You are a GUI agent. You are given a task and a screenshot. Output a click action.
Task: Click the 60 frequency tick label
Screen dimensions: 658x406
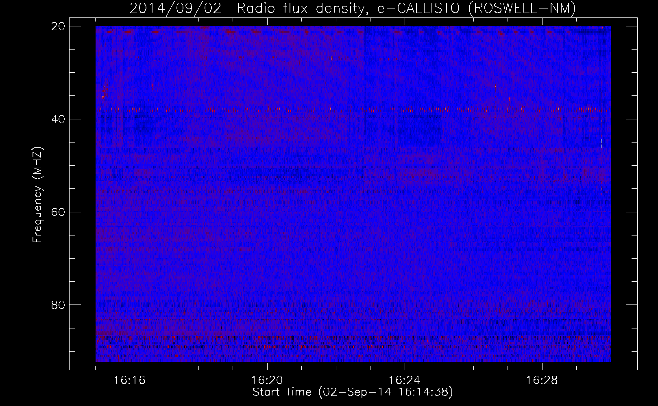(58, 212)
